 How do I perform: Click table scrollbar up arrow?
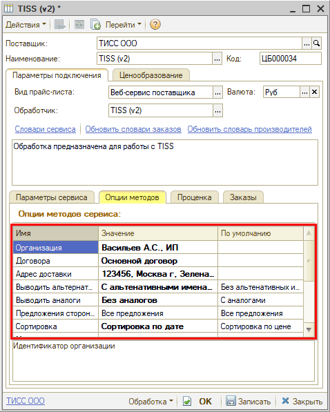[309, 233]
